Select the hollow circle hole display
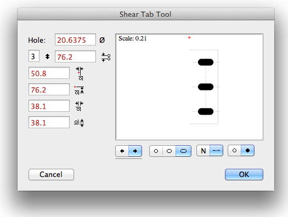 tap(235, 151)
